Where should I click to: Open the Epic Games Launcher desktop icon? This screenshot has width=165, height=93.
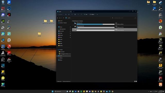(160, 60)
